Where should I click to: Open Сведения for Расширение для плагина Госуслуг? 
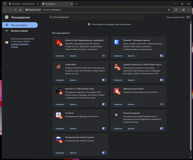point(60,153)
